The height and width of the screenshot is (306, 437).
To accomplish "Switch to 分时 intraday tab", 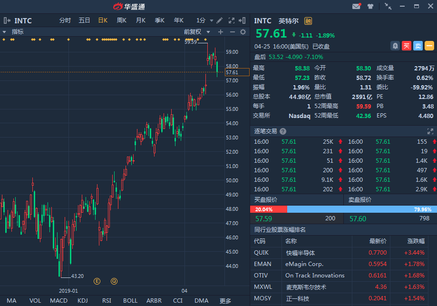I will (65, 20).
